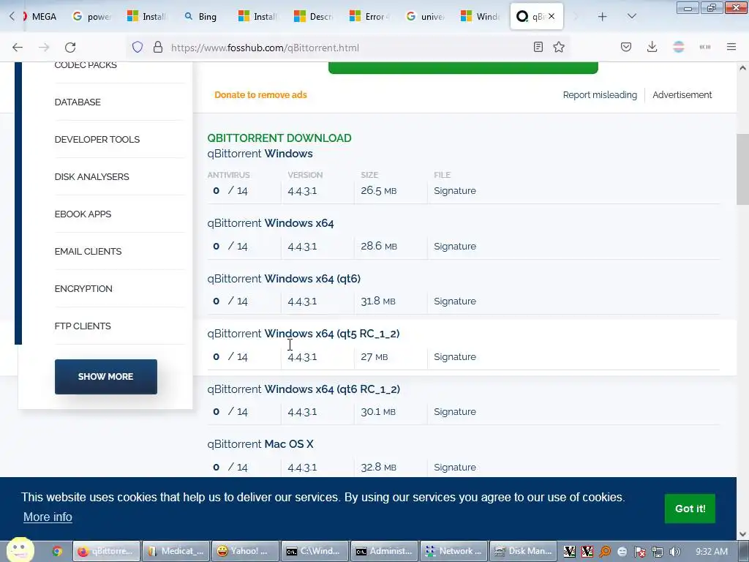Open Signature for 26.5 MB Windows file

[455, 191]
